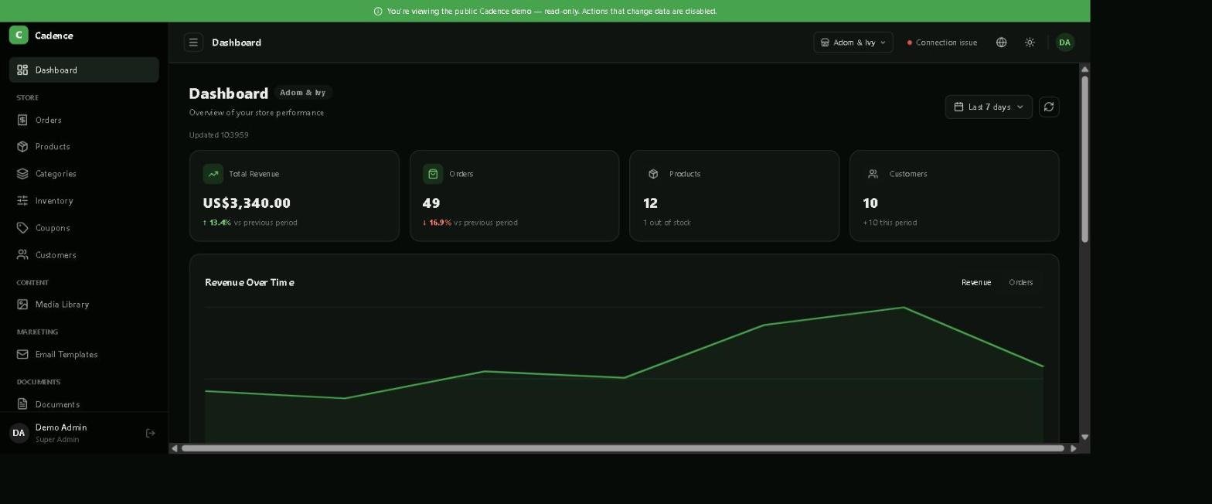
Task: Open the Orders page icon
Action: pyautogui.click(x=22, y=120)
